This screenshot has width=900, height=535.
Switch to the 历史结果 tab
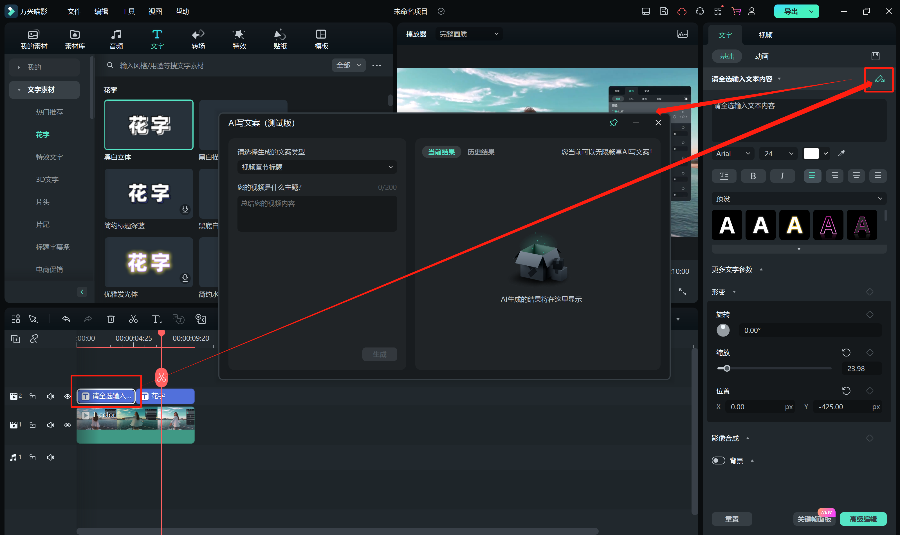tap(481, 152)
